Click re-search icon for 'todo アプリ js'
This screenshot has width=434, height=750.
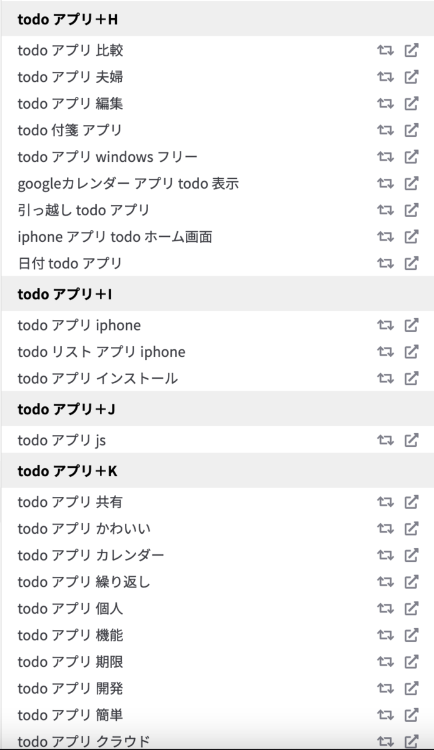point(386,441)
